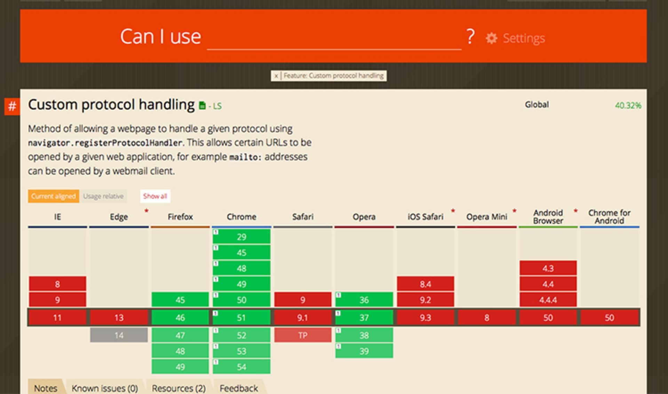Click the LS spec status link
Viewport: 668px width, 394px height.
[x=217, y=106]
